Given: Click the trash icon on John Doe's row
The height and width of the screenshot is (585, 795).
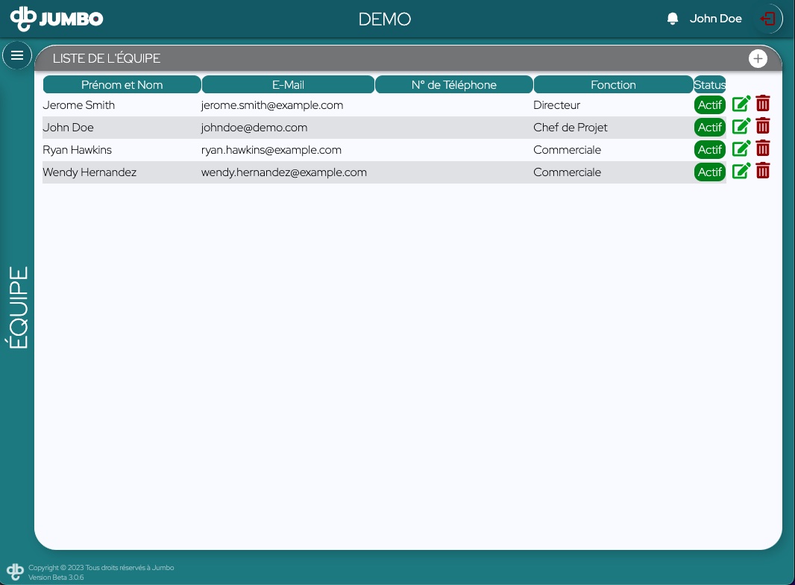Looking at the screenshot, I should tap(762, 126).
